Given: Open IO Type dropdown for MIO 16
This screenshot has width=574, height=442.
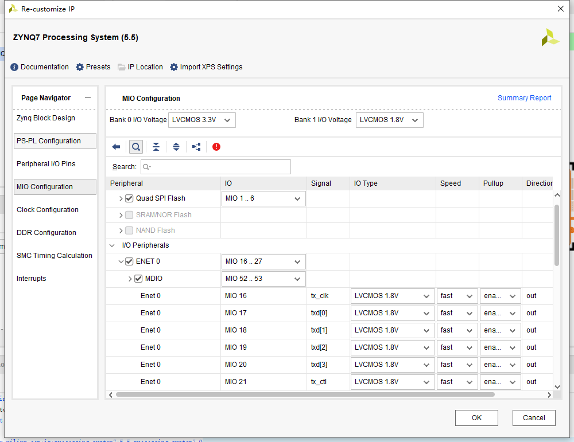Looking at the screenshot, I should [393, 296].
